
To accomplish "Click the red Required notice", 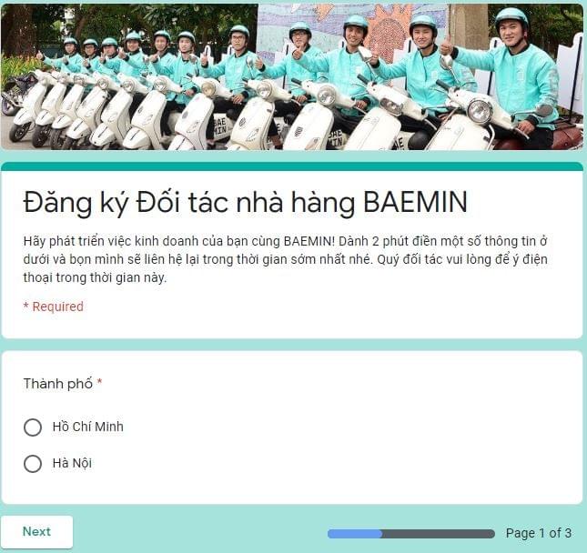I will pyautogui.click(x=54, y=307).
